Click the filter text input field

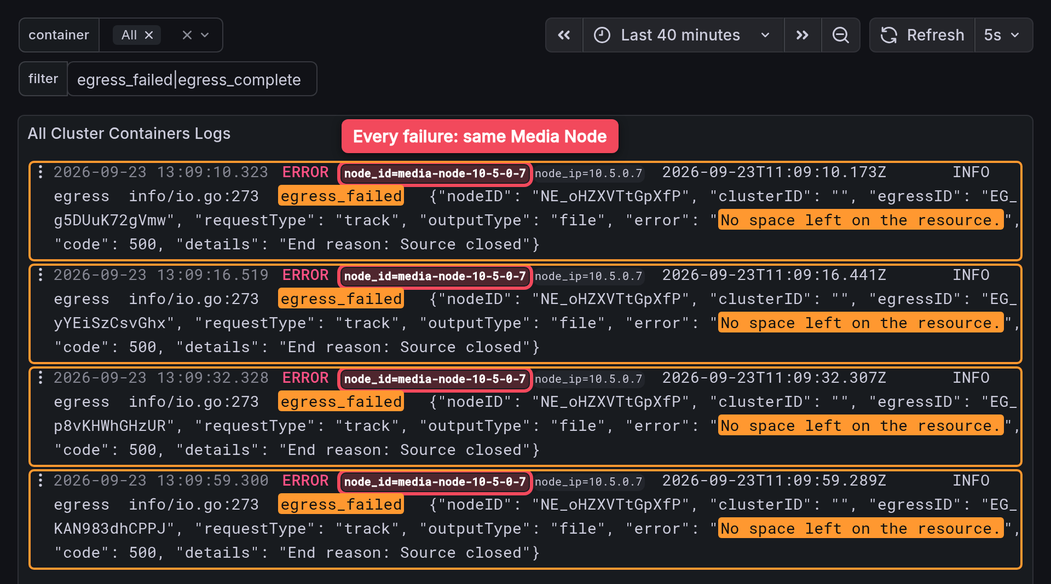point(192,79)
